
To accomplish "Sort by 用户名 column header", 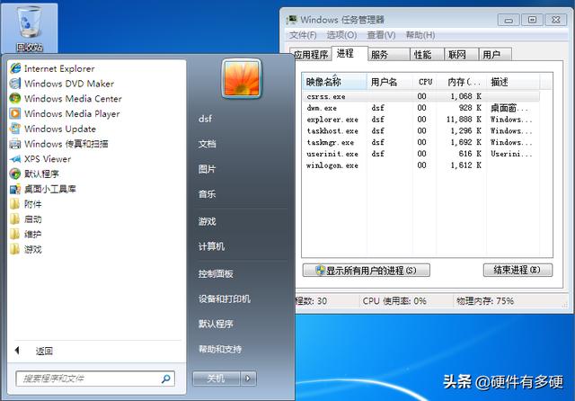I will point(389,82).
